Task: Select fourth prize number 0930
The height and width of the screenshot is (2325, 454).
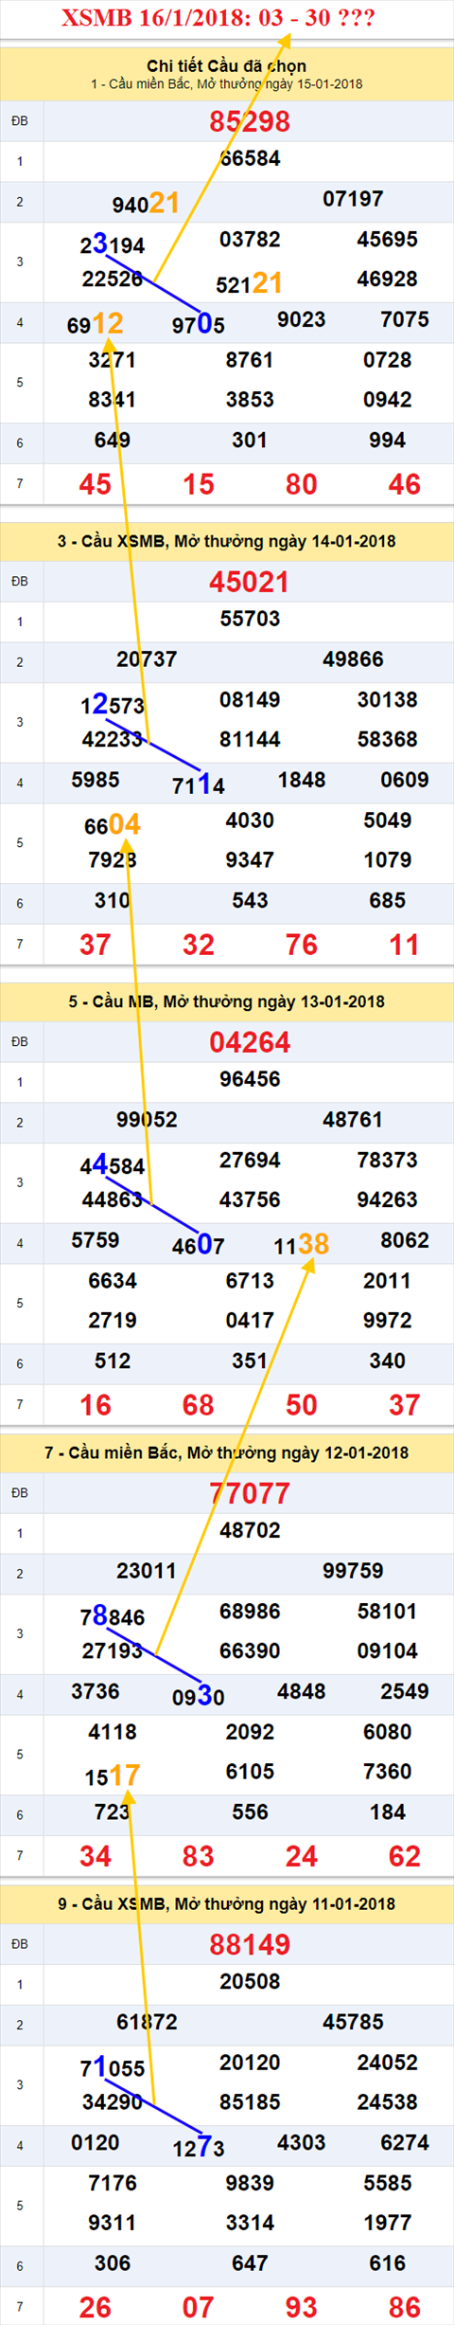Action: (199, 1696)
